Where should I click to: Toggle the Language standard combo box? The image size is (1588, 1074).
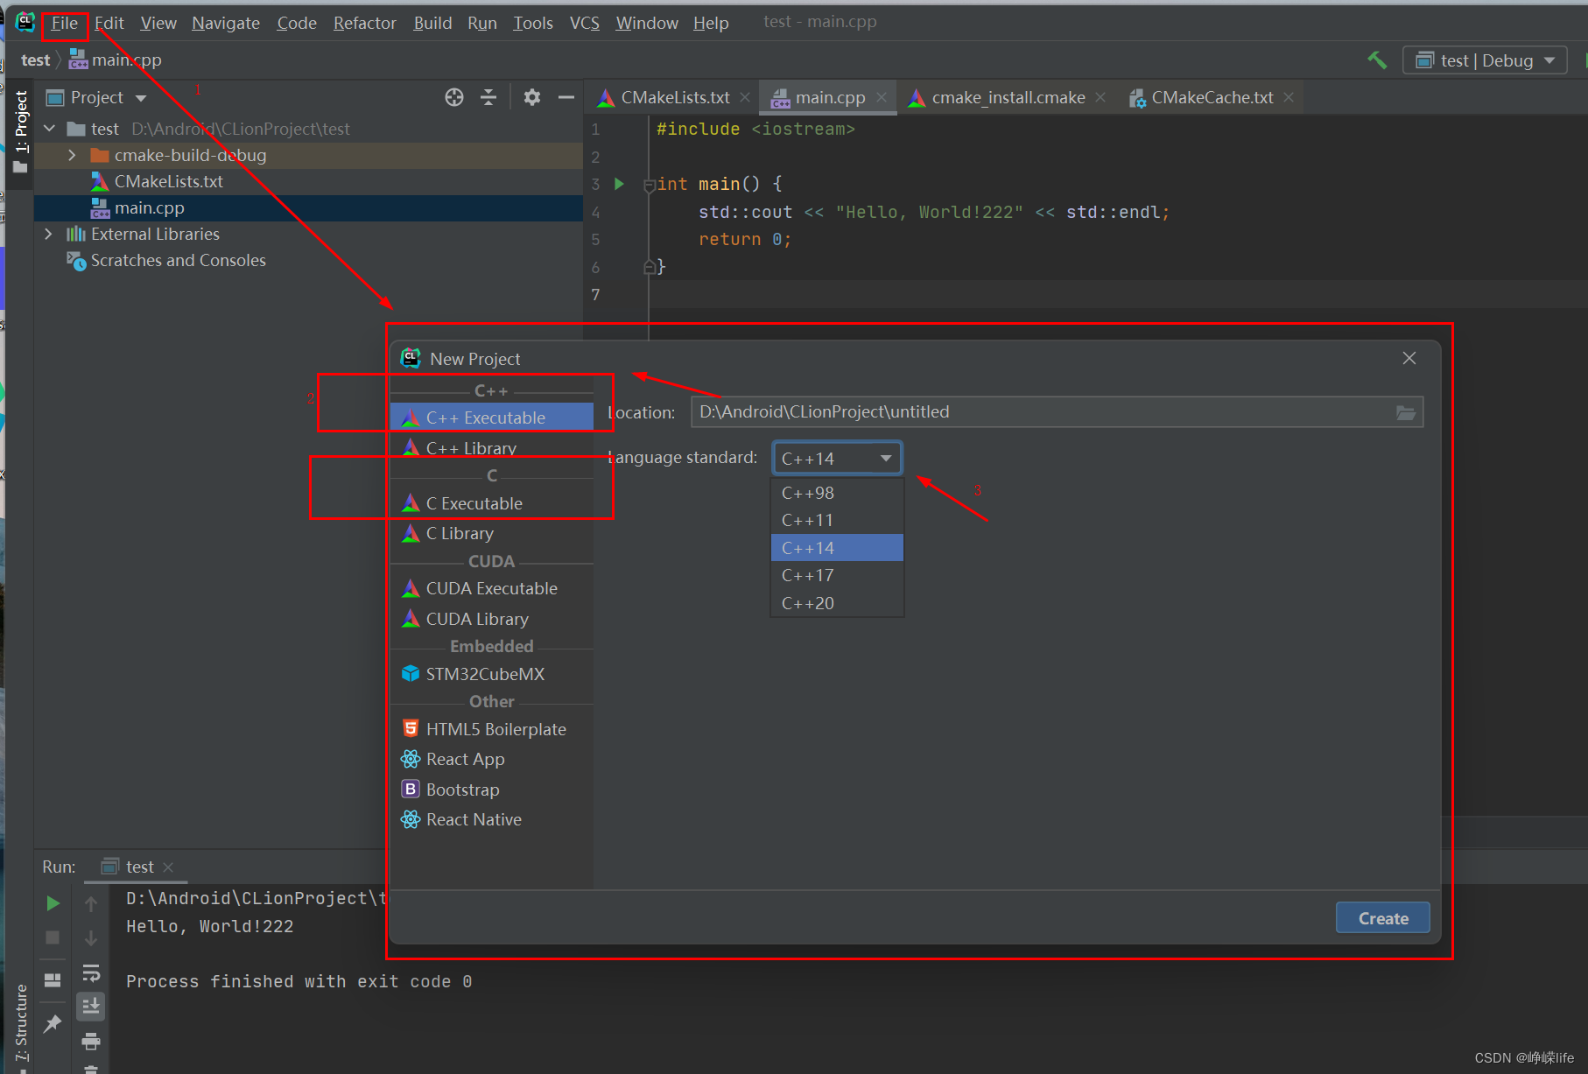point(837,458)
